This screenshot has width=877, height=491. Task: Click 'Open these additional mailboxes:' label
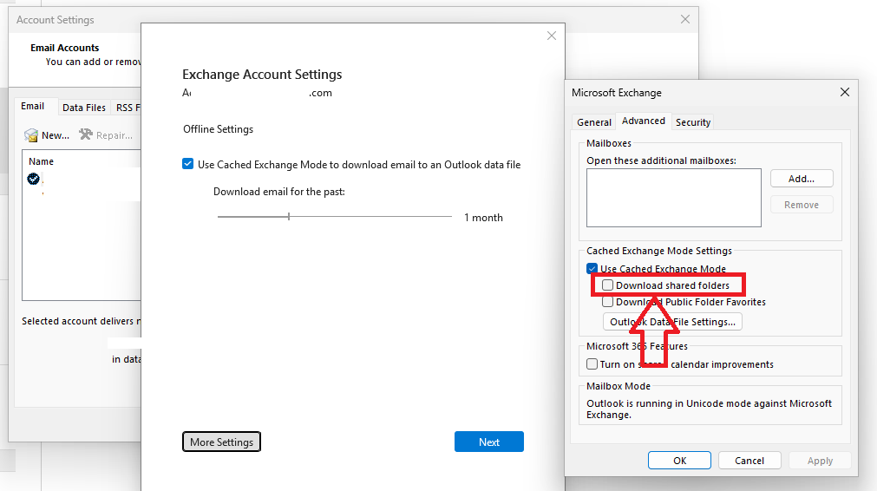click(x=661, y=160)
